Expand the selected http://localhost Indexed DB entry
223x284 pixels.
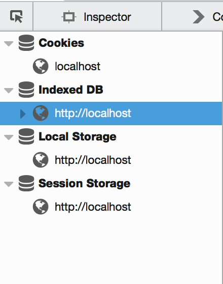click(x=23, y=114)
